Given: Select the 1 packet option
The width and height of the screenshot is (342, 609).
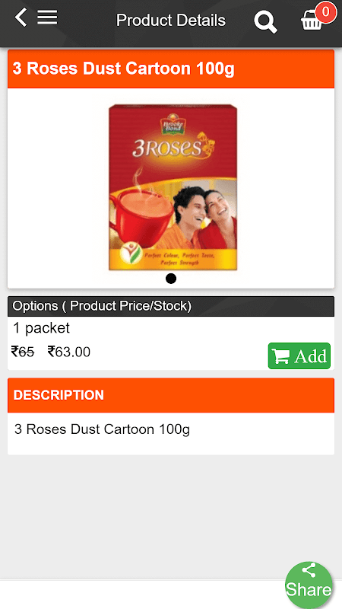Looking at the screenshot, I should coord(42,328).
